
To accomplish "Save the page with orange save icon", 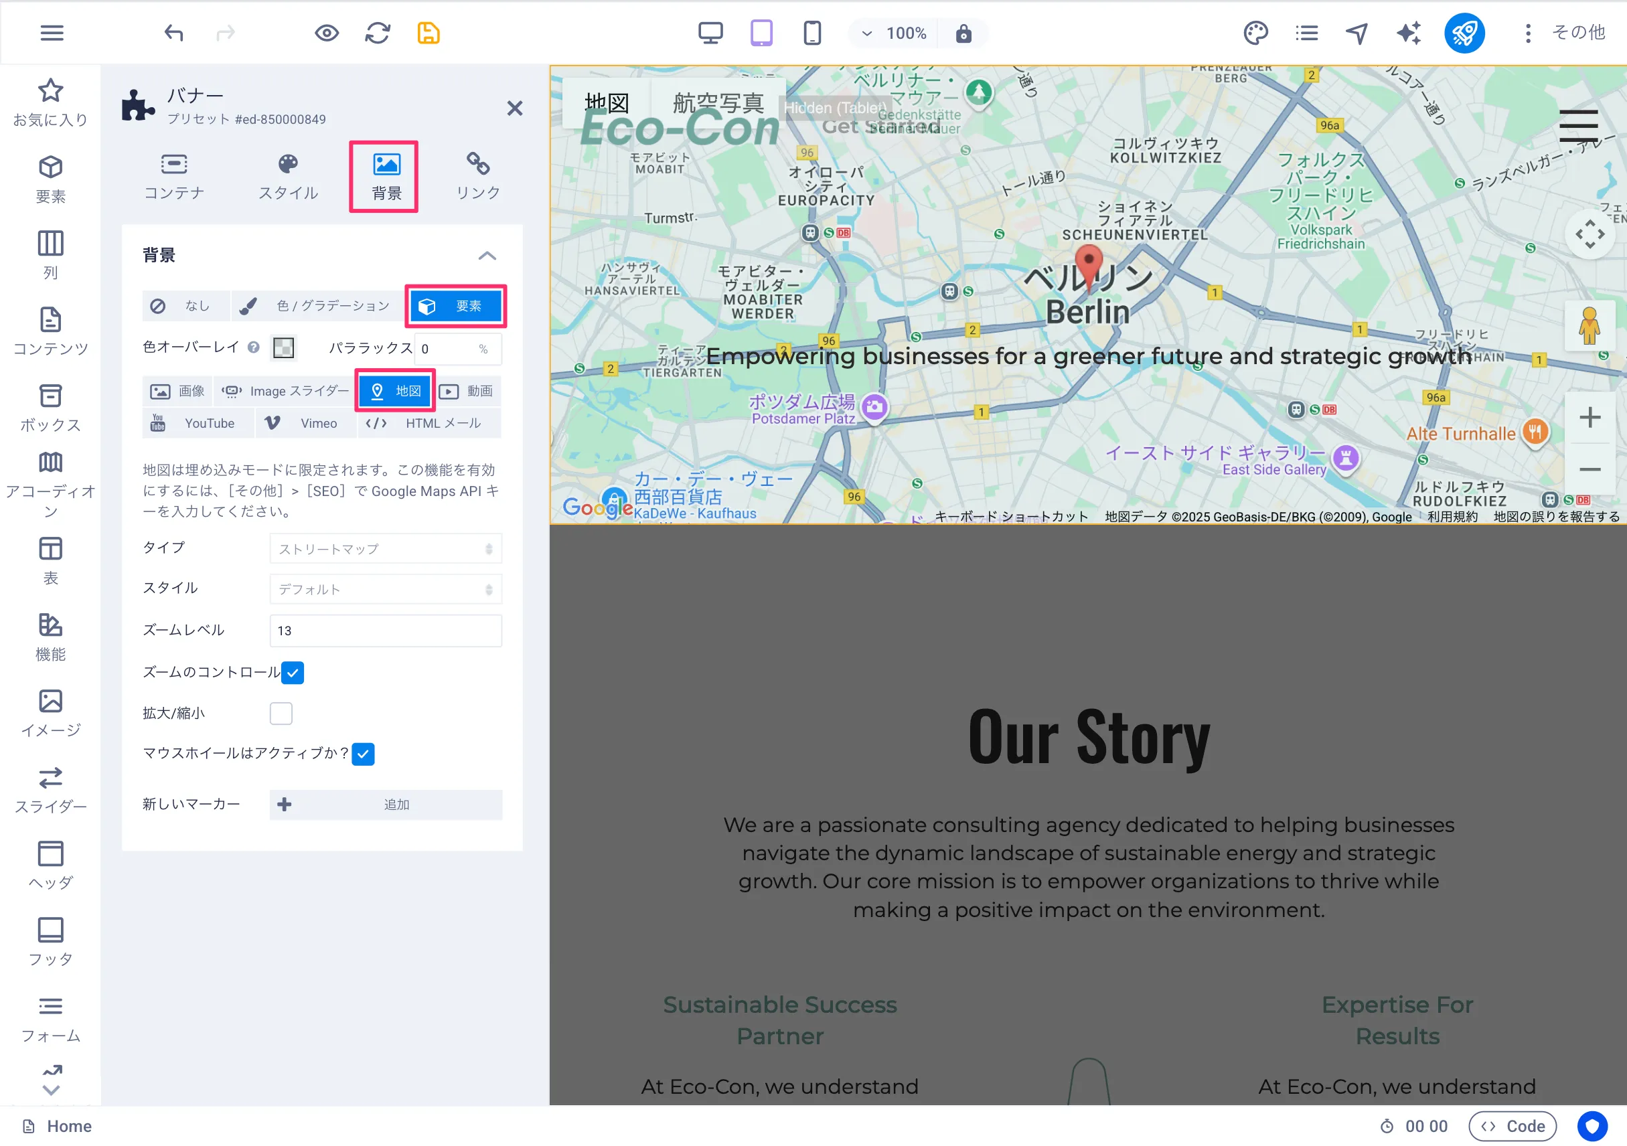I will click(x=429, y=33).
